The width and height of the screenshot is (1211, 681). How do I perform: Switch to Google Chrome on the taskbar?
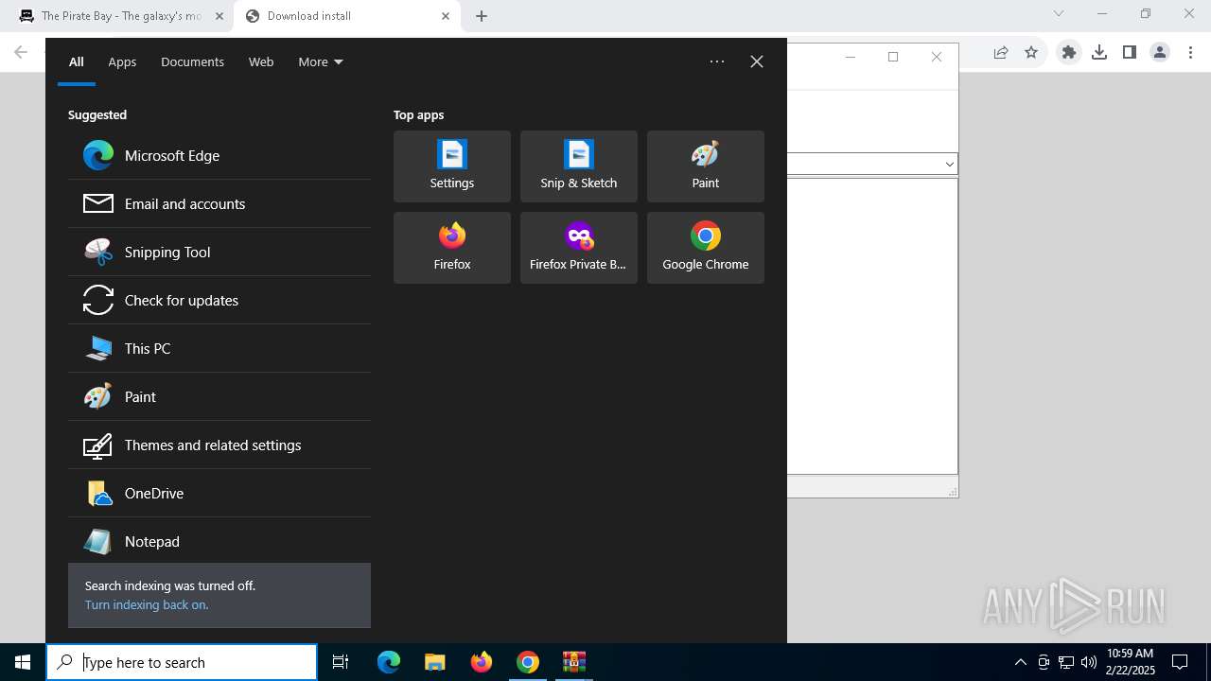tap(528, 662)
